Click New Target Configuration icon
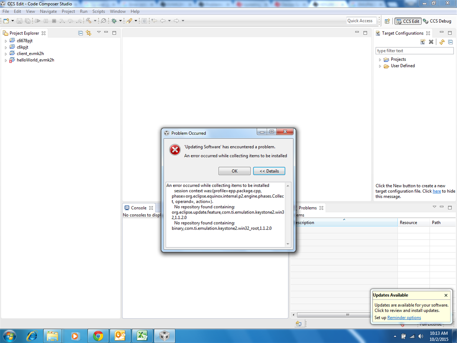 (423, 42)
